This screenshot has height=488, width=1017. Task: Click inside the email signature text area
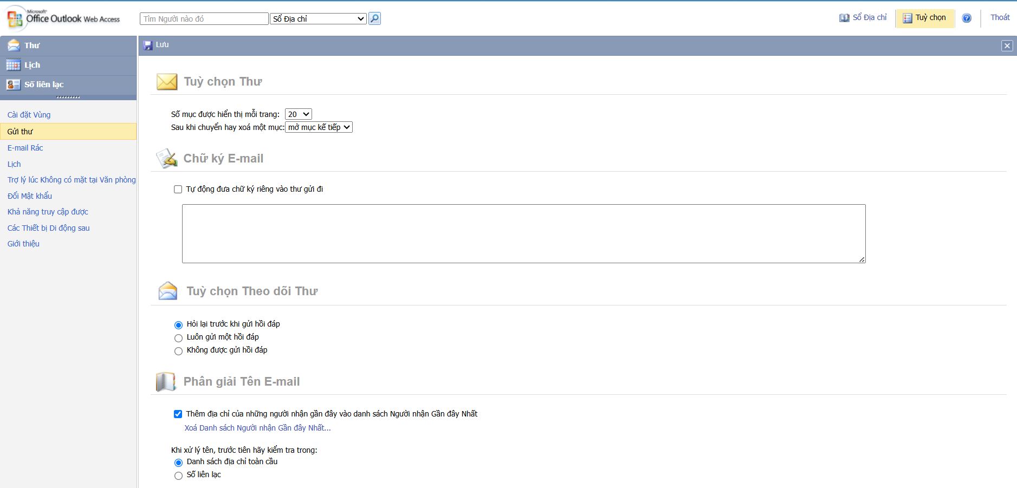pos(523,233)
